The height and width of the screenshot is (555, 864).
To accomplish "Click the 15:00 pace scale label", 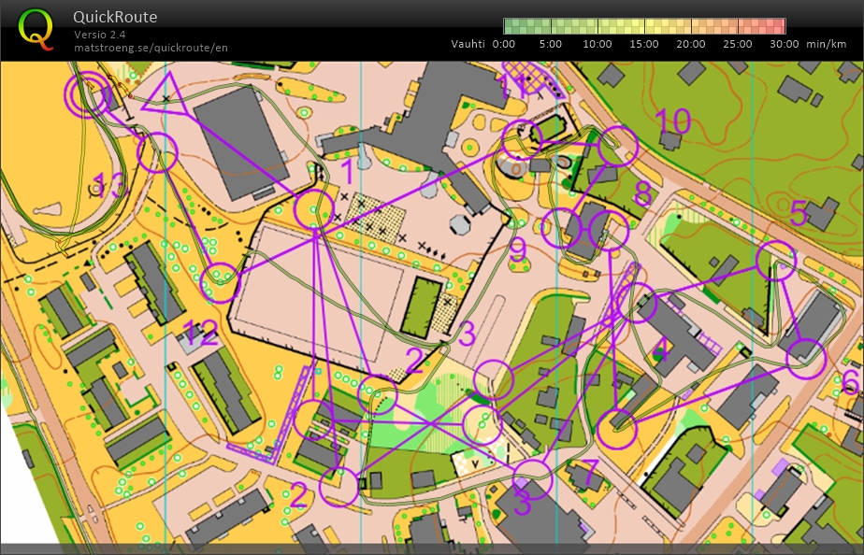I will [x=644, y=44].
